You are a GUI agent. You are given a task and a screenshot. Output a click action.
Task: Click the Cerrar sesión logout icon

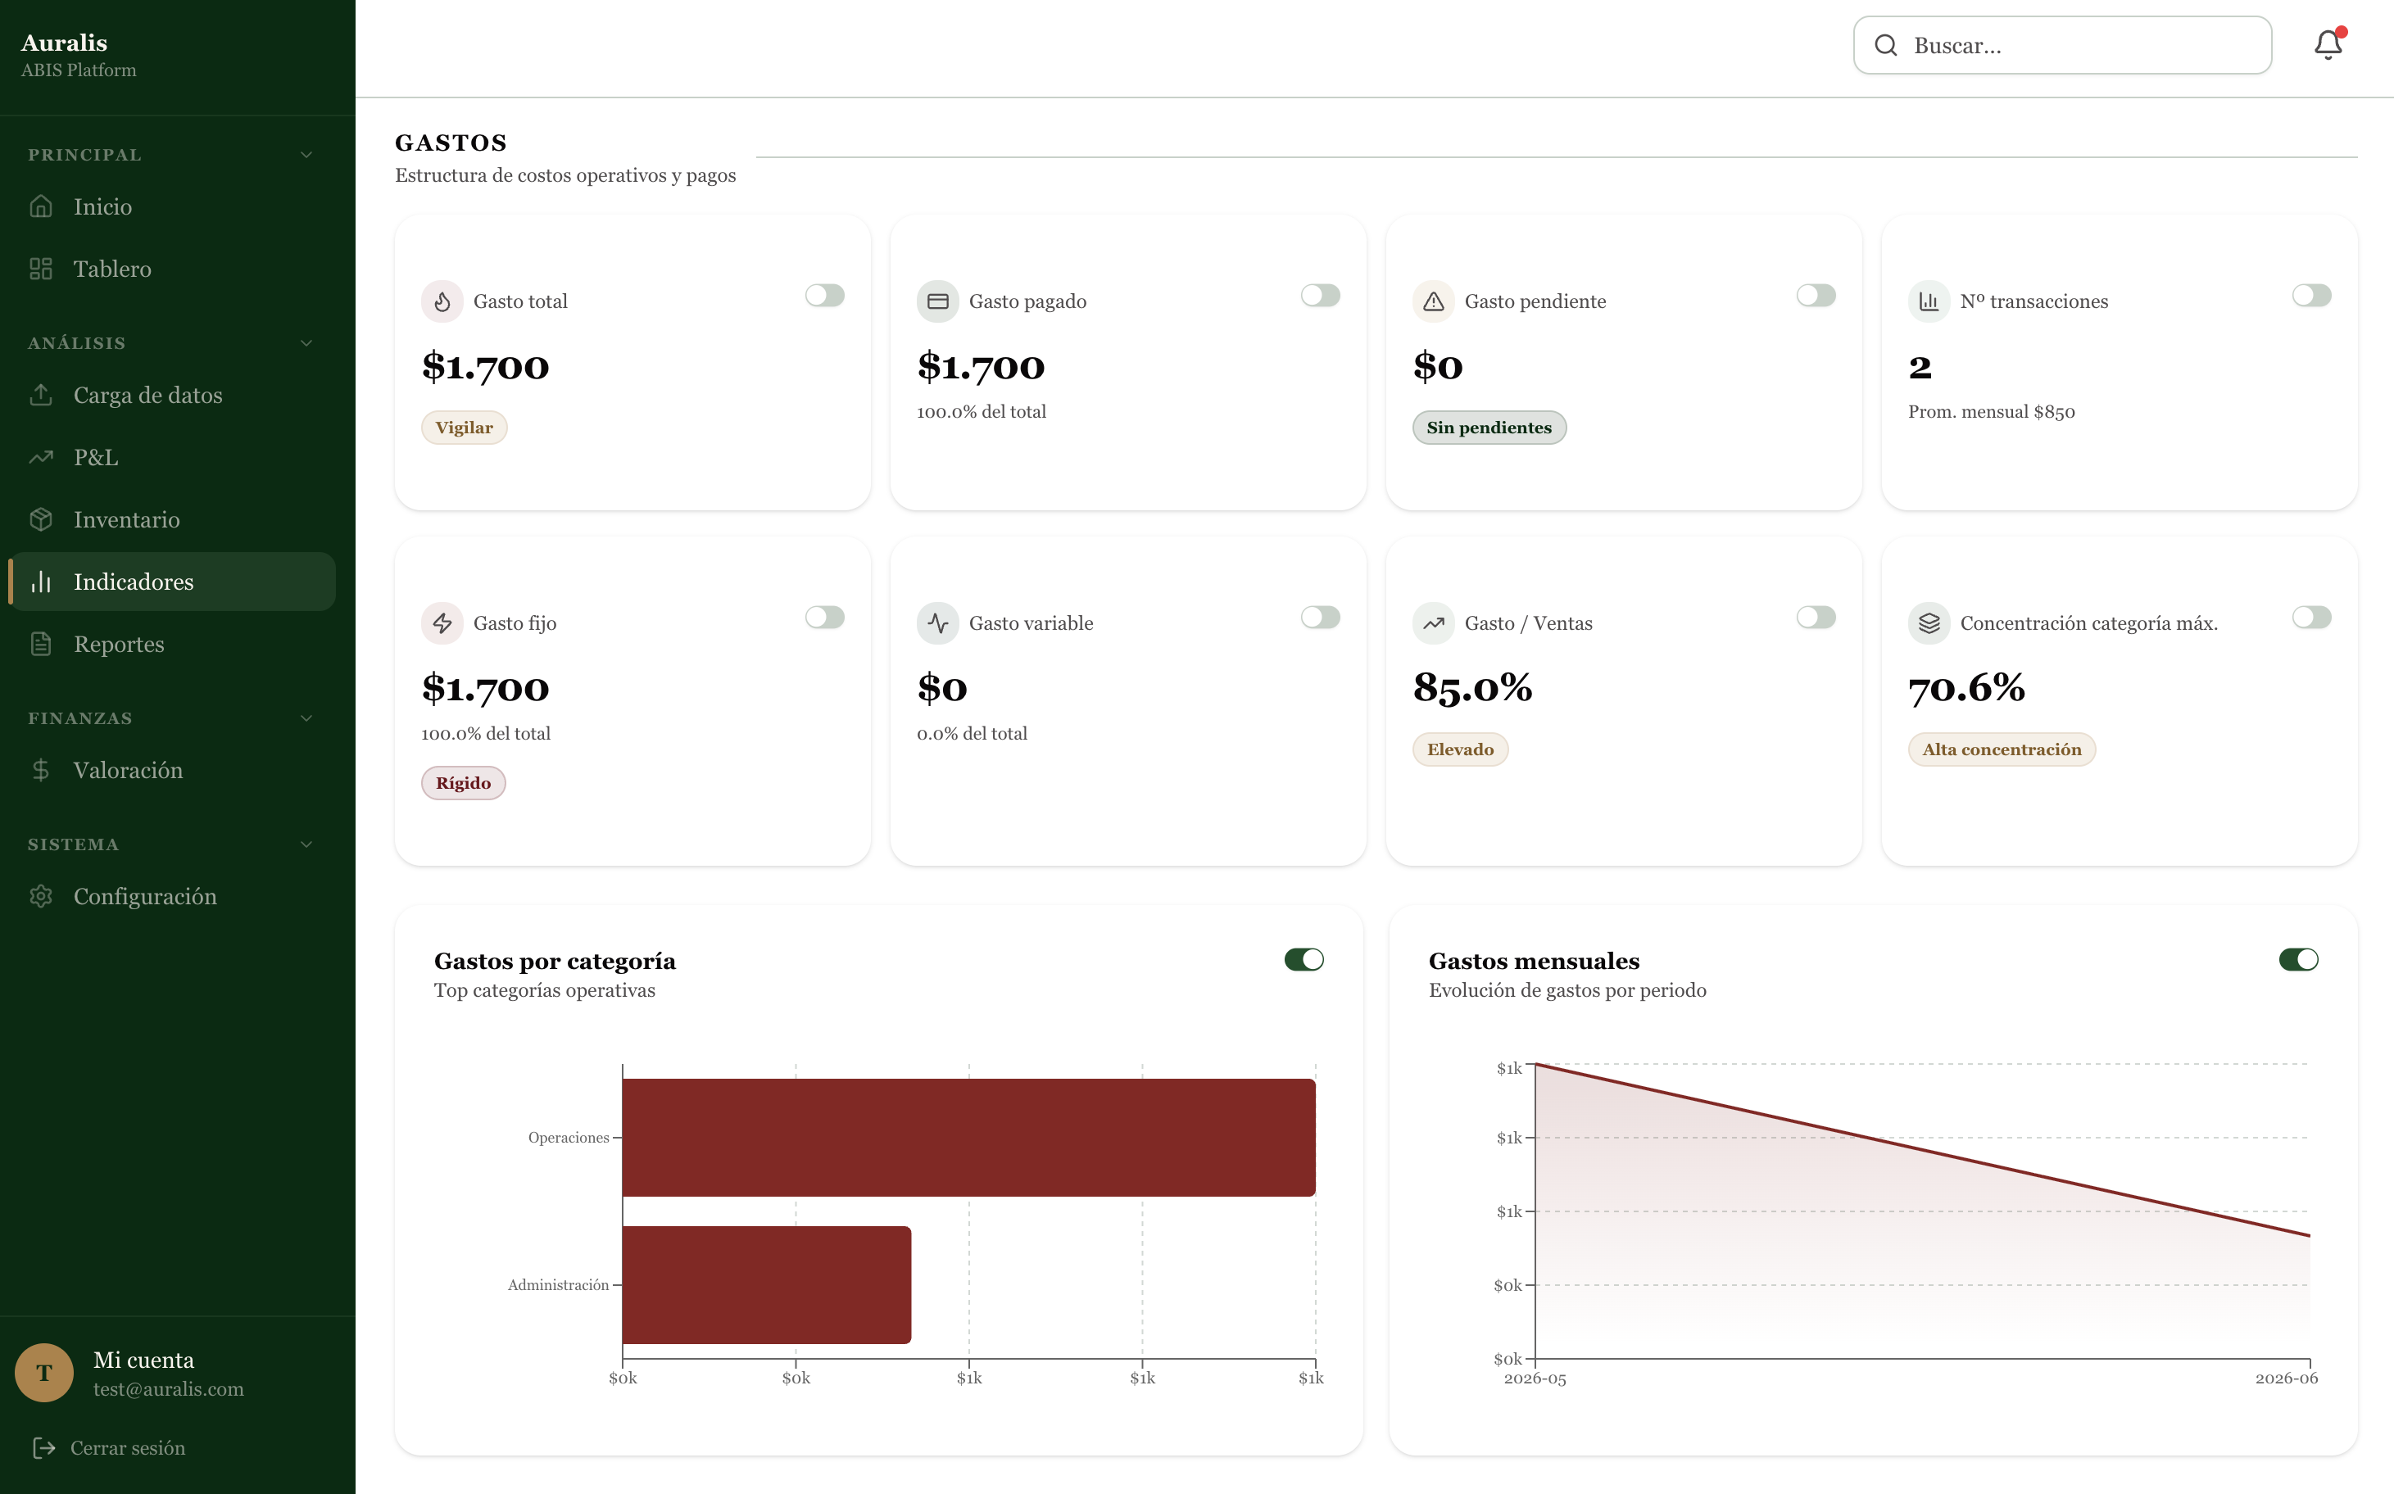(x=43, y=1447)
